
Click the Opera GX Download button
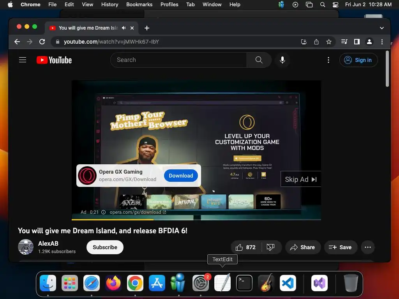[181, 176]
